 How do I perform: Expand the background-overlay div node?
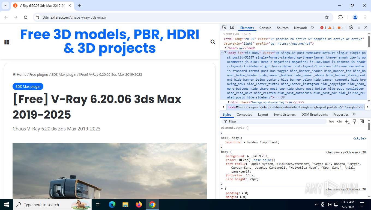pos(229,102)
